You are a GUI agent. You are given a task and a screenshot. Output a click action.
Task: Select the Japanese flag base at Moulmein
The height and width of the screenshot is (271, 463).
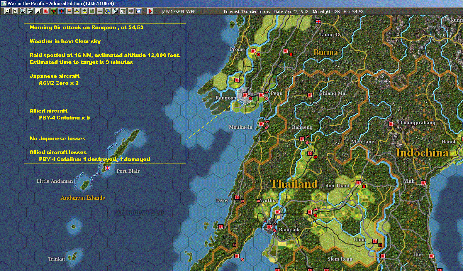pos(261,124)
